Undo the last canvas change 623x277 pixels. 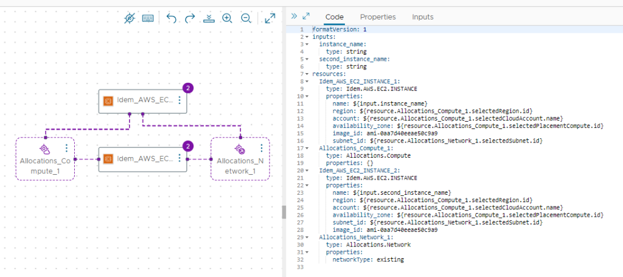[x=172, y=18]
